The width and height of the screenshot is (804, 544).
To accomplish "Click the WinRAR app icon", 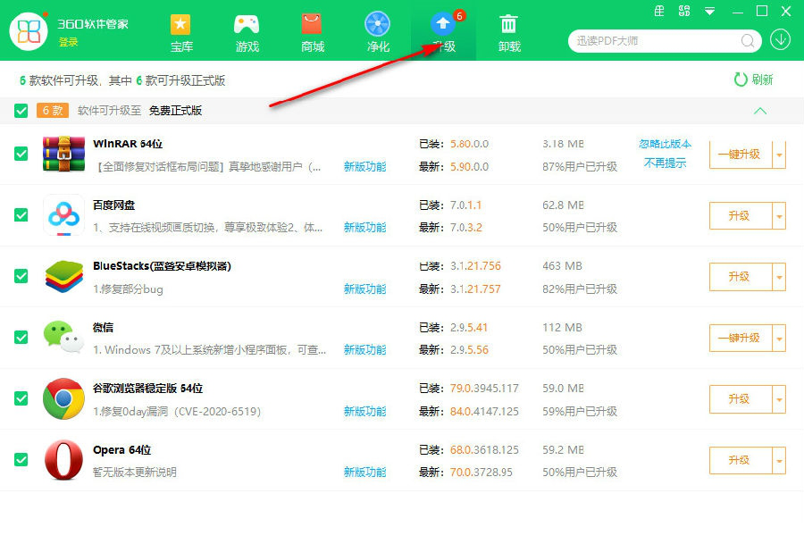I will [63, 154].
